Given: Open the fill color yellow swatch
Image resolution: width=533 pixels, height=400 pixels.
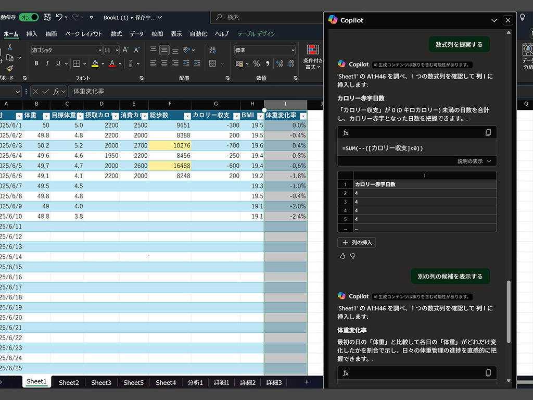Looking at the screenshot, I should pyautogui.click(x=95, y=64).
